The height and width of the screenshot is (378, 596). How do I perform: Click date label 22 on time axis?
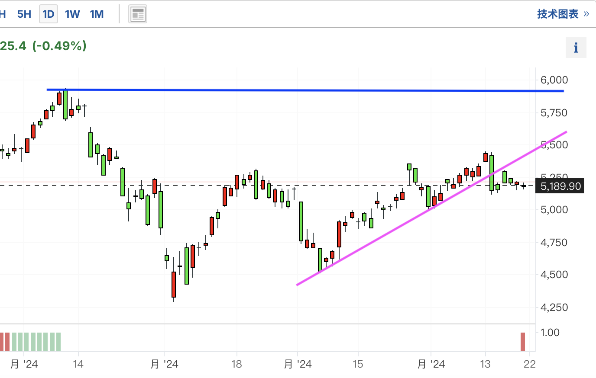pyautogui.click(x=529, y=364)
